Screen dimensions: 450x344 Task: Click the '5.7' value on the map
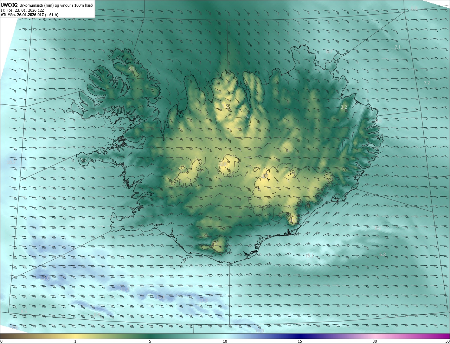pyautogui.click(x=248, y=116)
